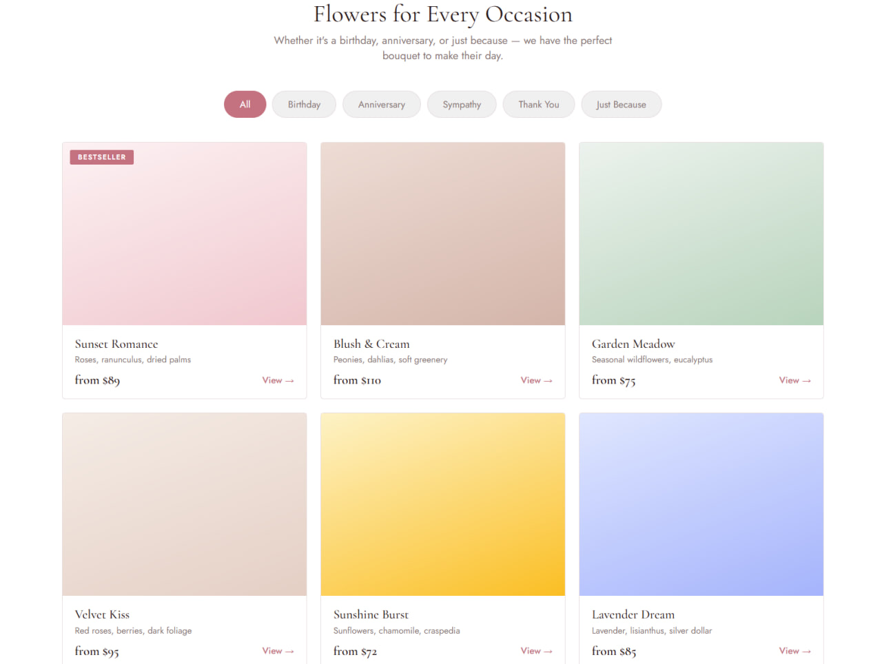The image size is (882, 664).
Task: Select the All filter pill
Action: click(x=245, y=105)
